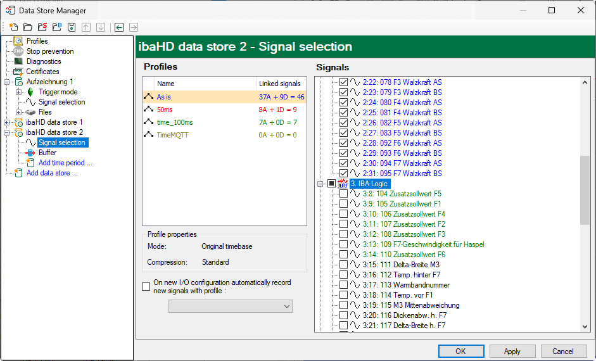
Task: Click the new data store toolbar icon
Action: (x=13, y=27)
